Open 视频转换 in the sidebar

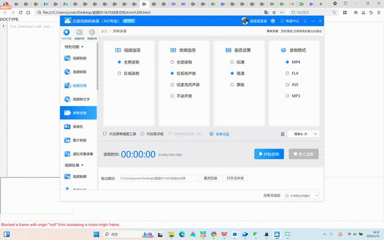pyautogui.click(x=78, y=58)
